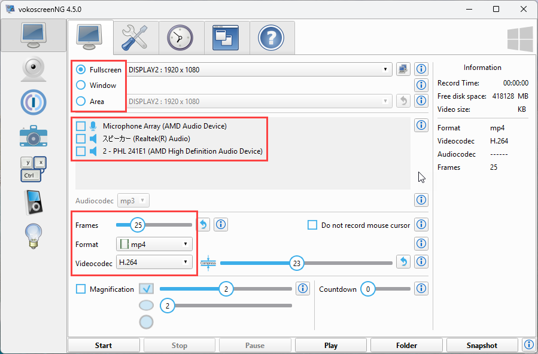Show info icon beside Snapshot button
The image size is (538, 354).
pos(528,345)
